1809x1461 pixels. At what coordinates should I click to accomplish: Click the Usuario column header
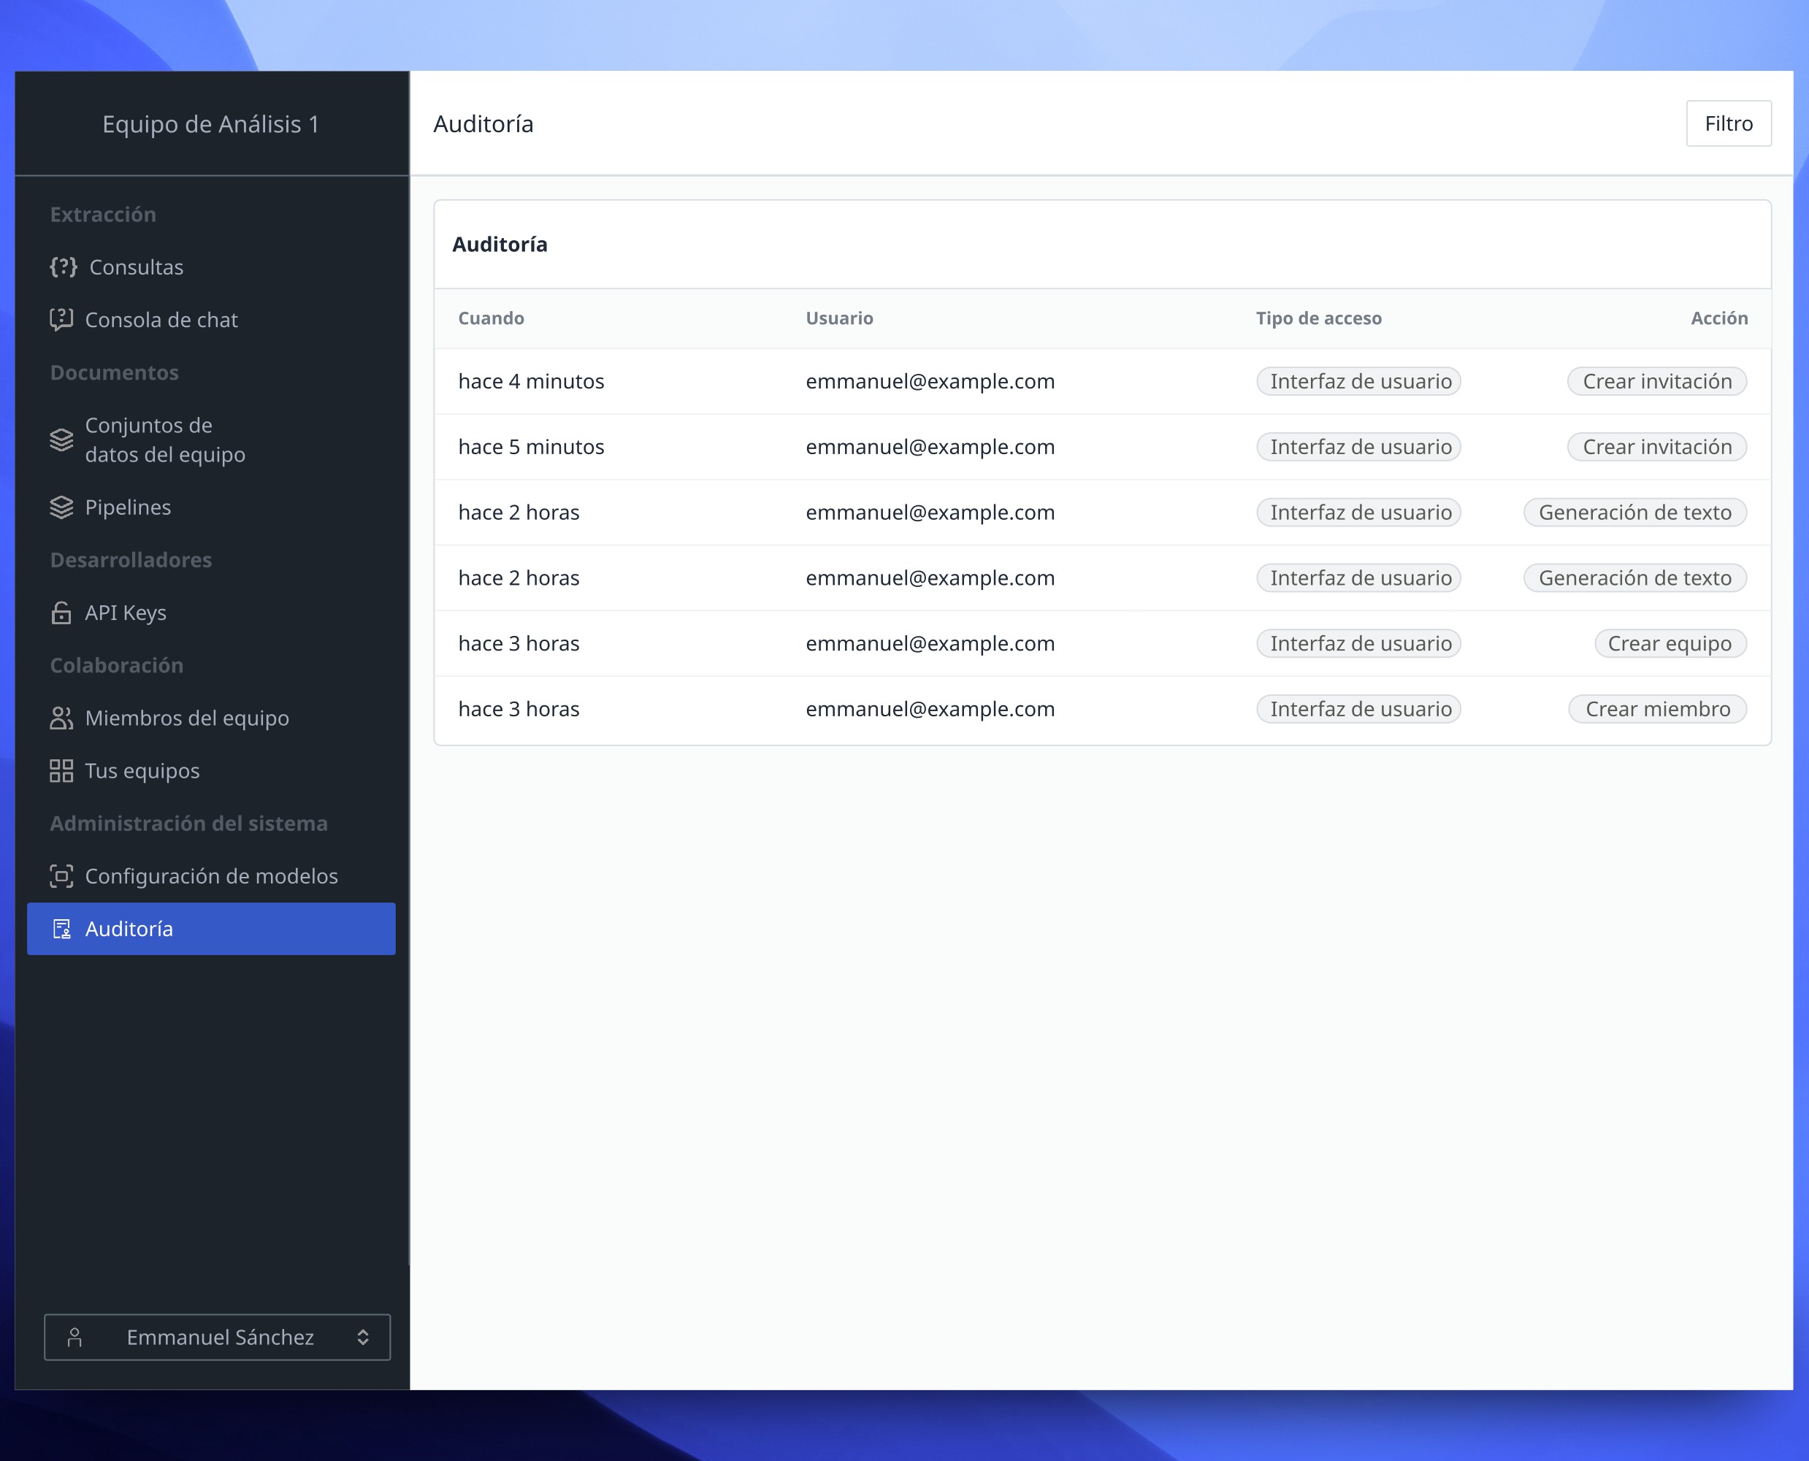(x=839, y=318)
